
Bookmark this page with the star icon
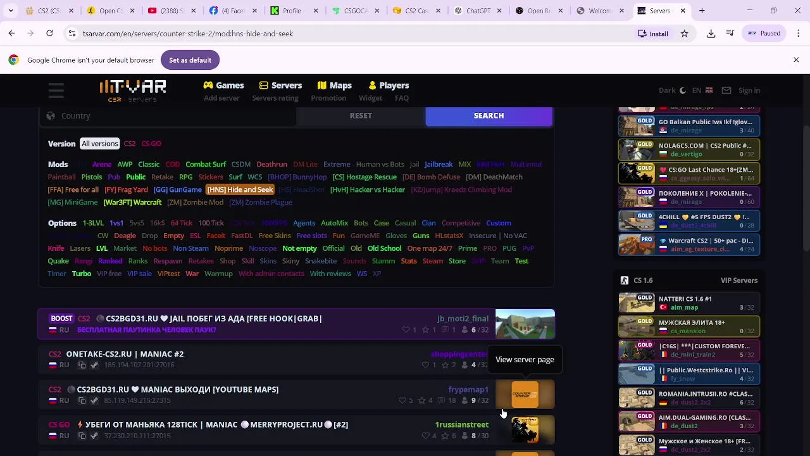click(x=684, y=34)
